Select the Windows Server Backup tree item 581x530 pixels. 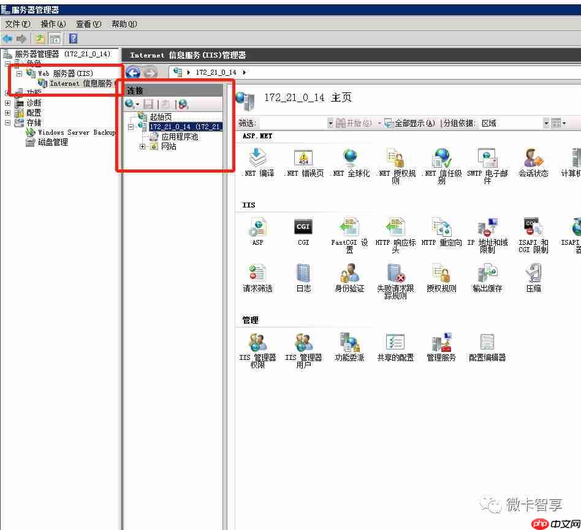70,132
